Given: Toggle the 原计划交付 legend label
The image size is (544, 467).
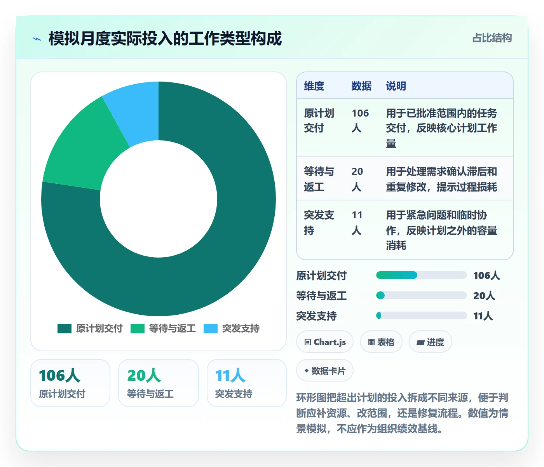Looking at the screenshot, I should click(x=99, y=329).
